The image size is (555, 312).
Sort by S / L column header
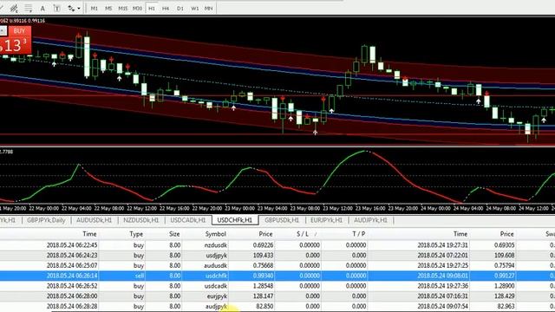tap(303, 234)
